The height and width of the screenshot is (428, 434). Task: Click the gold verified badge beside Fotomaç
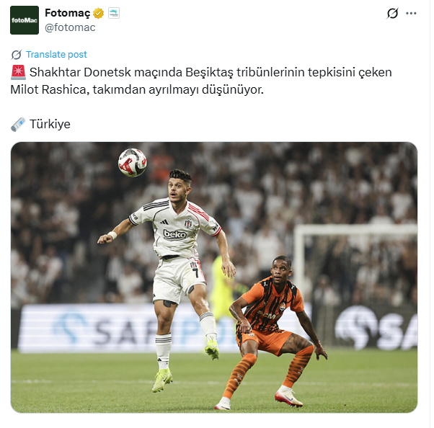click(98, 13)
